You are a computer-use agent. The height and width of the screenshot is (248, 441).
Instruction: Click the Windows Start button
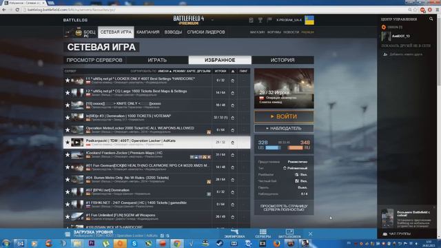(x=6, y=243)
